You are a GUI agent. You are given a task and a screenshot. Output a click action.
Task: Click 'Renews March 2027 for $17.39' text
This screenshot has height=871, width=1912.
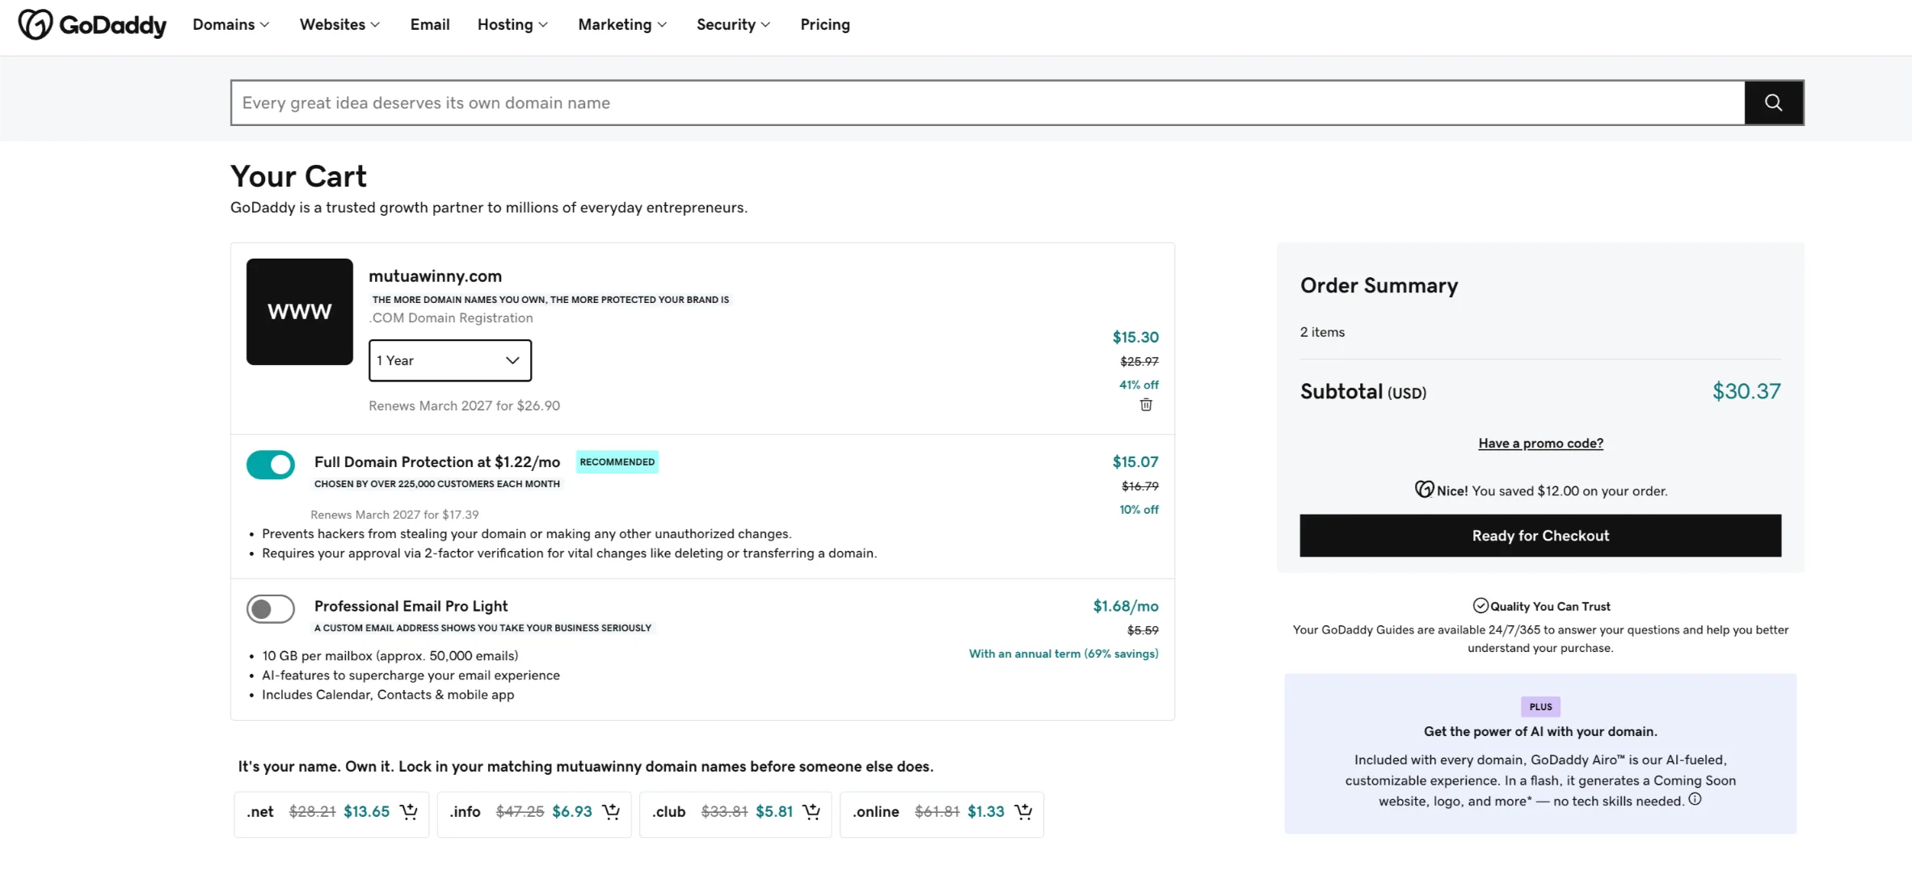pyautogui.click(x=394, y=515)
